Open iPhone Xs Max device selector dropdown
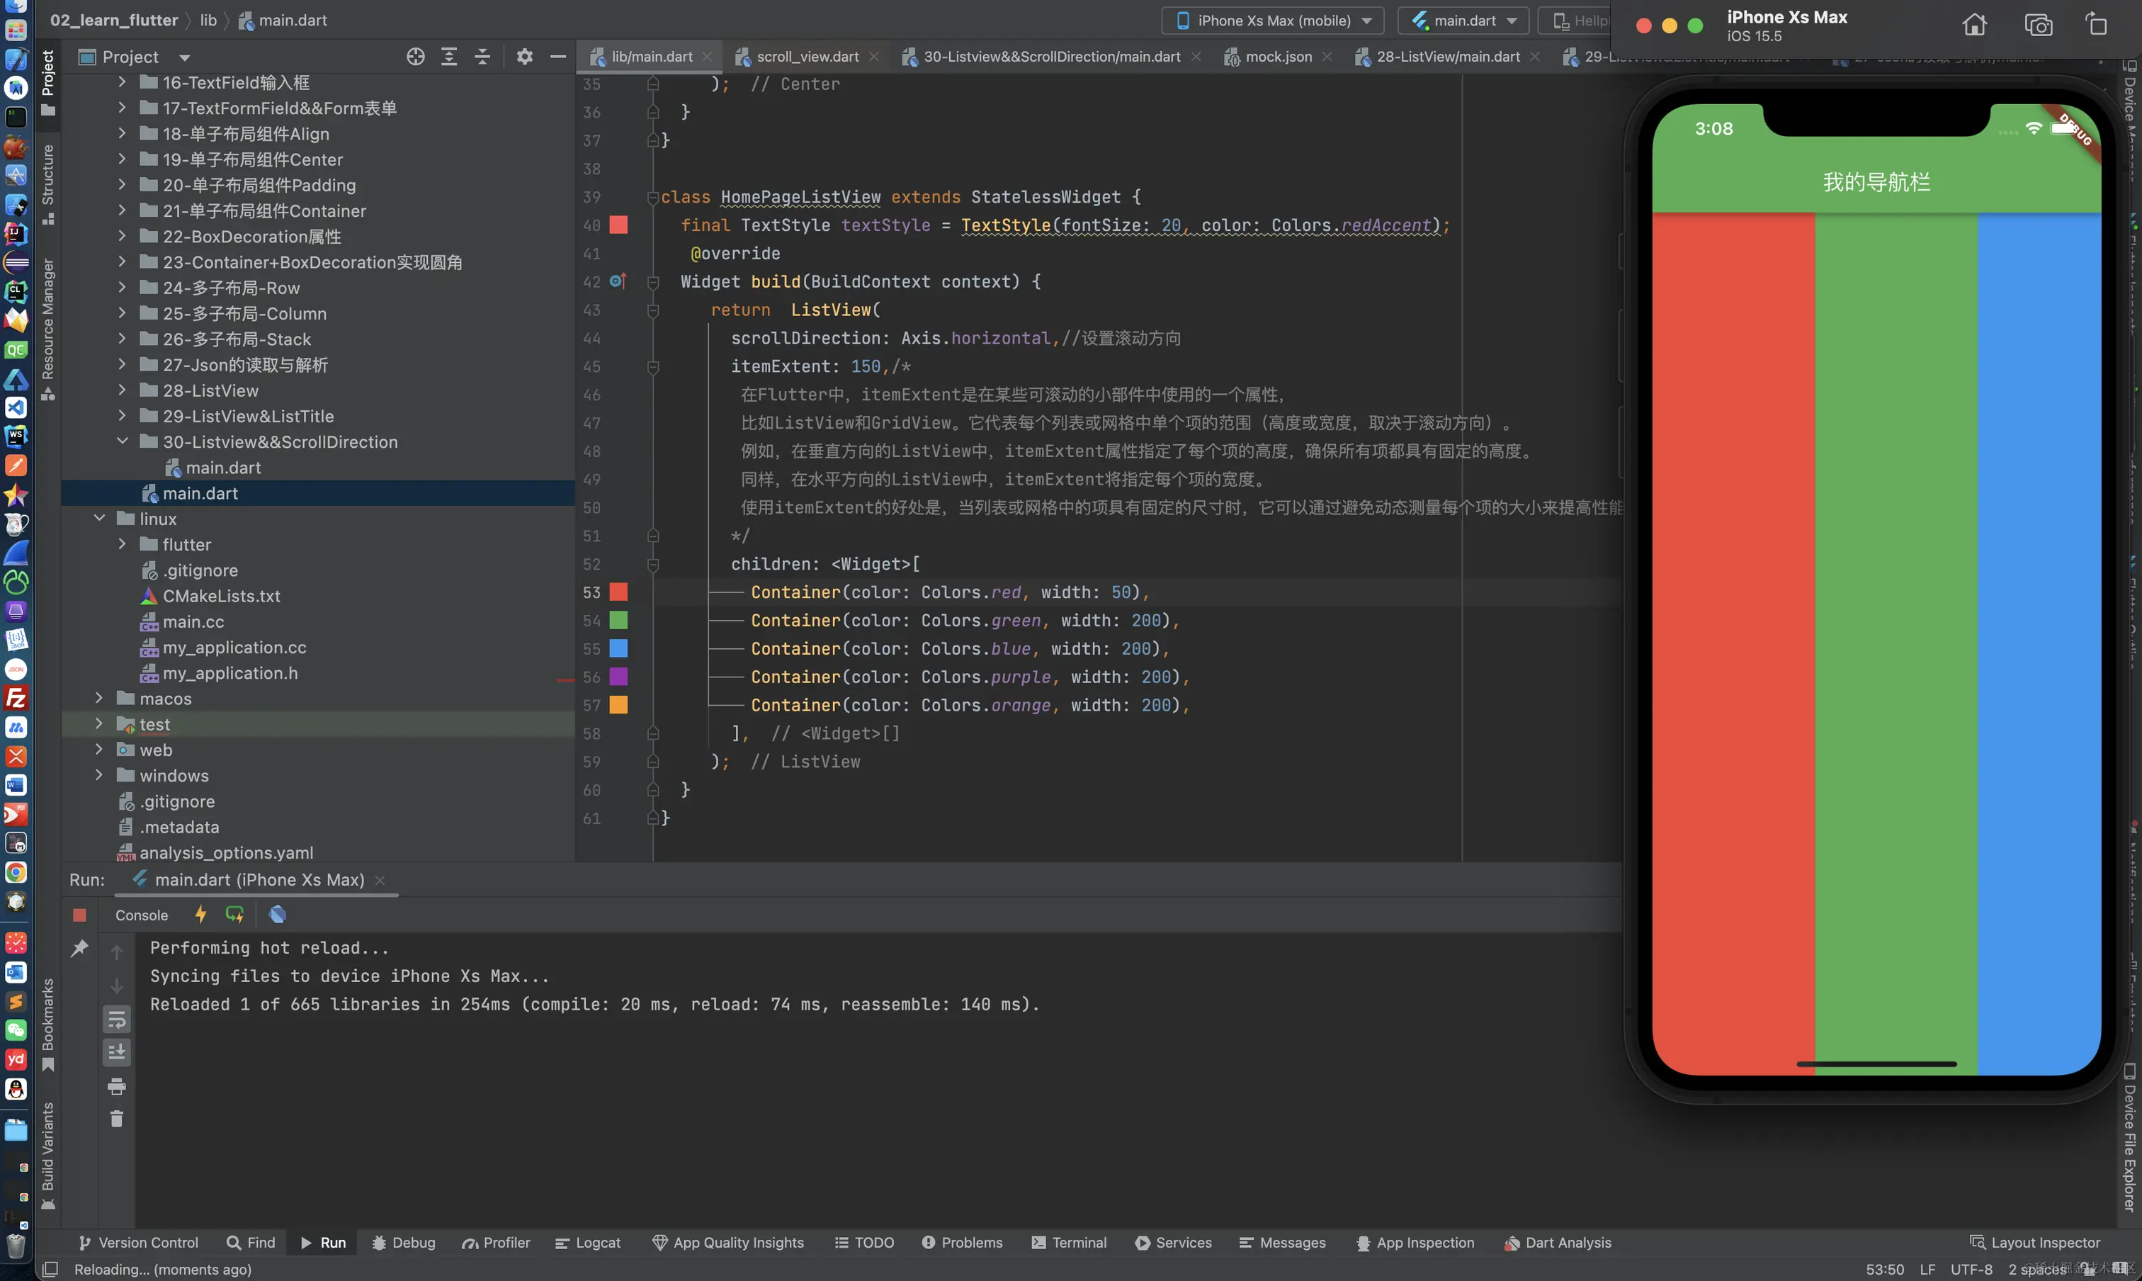Image resolution: width=2142 pixels, height=1281 pixels. (1273, 21)
